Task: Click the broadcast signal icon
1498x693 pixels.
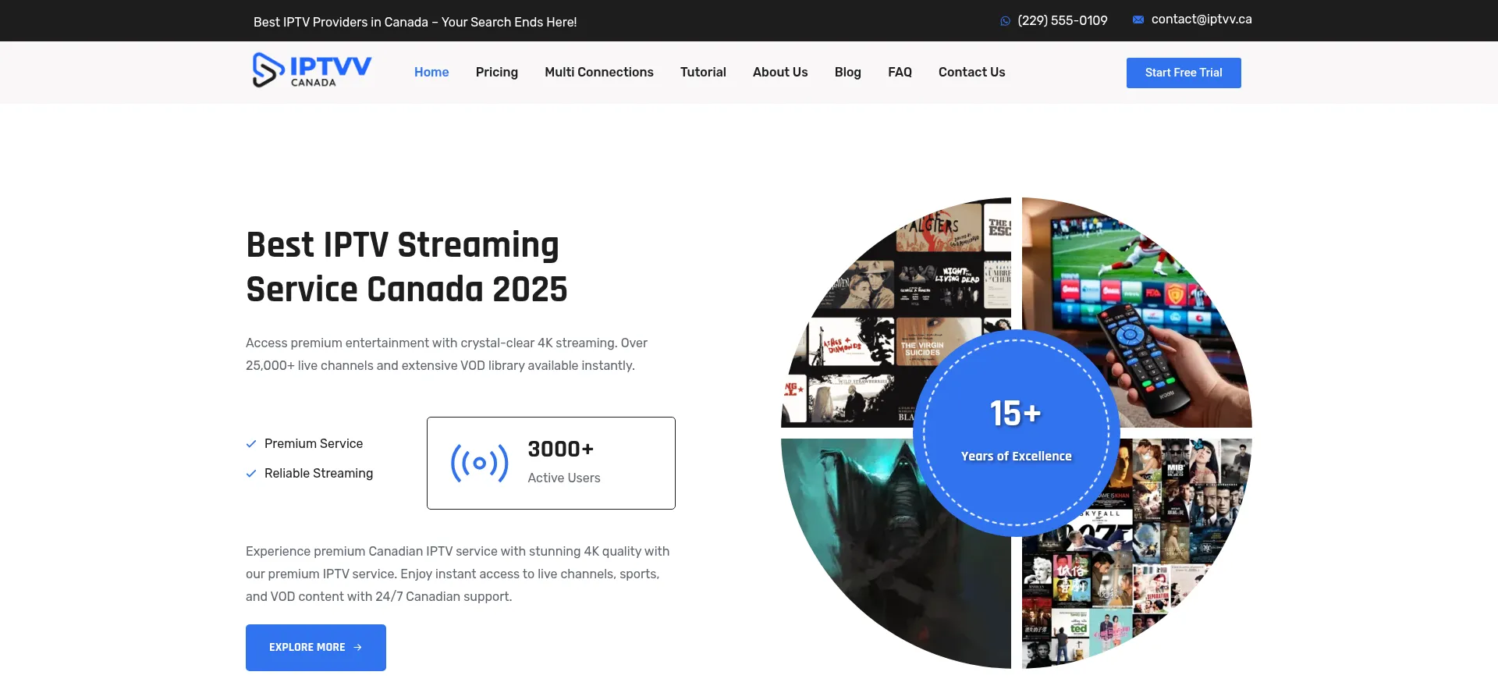Action: [x=479, y=464]
